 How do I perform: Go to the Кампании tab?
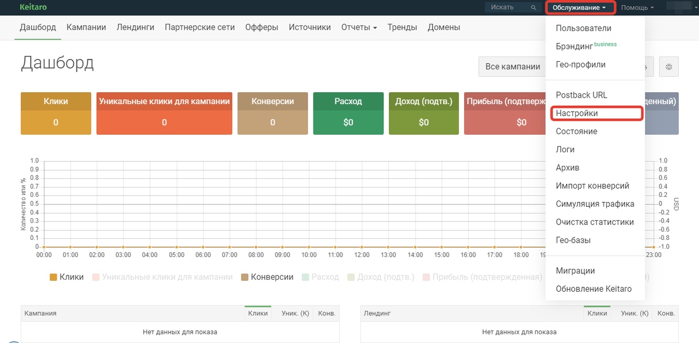[x=86, y=27]
